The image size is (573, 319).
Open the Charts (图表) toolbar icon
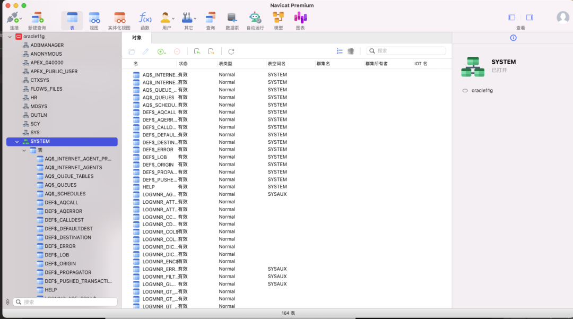(x=300, y=18)
